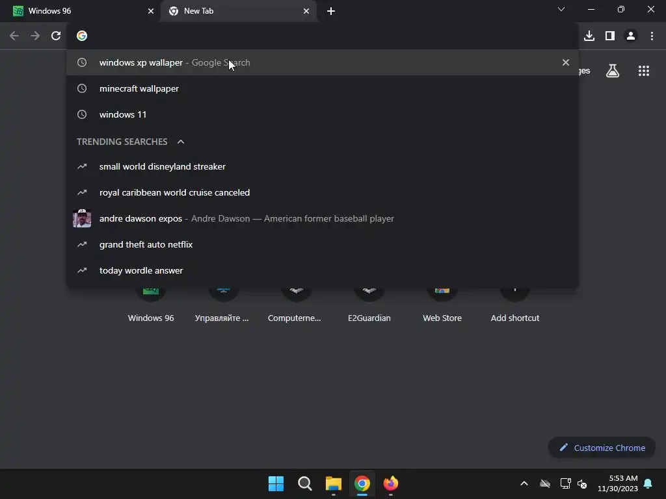Screen dimensions: 666x499
Task: Go forward with the right arrow button
Action: pyautogui.click(x=35, y=36)
